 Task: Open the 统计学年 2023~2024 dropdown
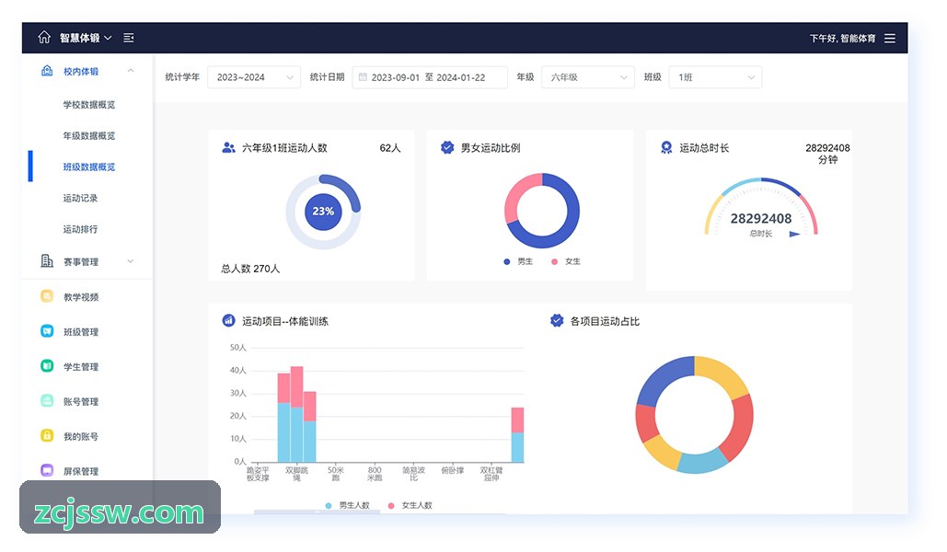[x=254, y=77]
